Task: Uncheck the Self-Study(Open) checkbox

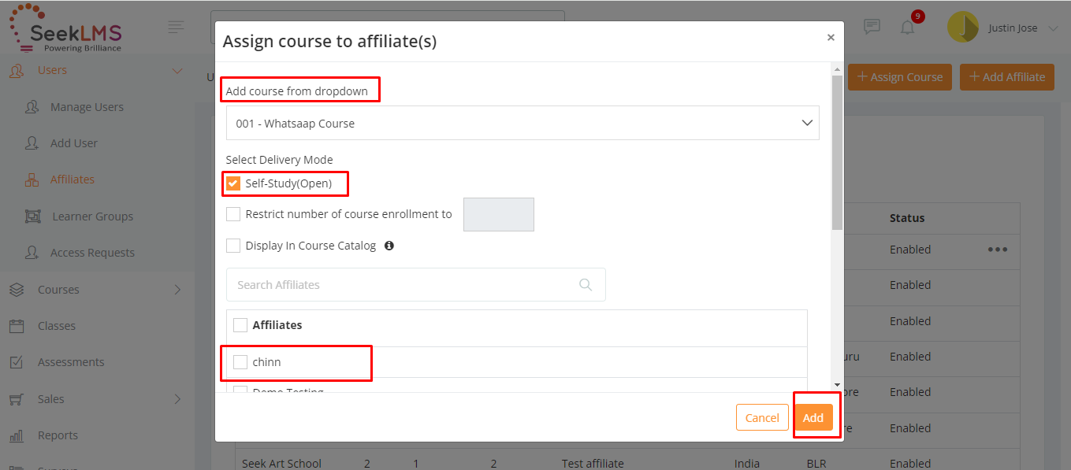Action: click(233, 183)
